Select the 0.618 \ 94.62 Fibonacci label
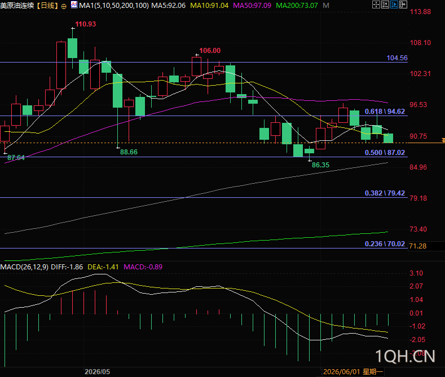 point(385,112)
